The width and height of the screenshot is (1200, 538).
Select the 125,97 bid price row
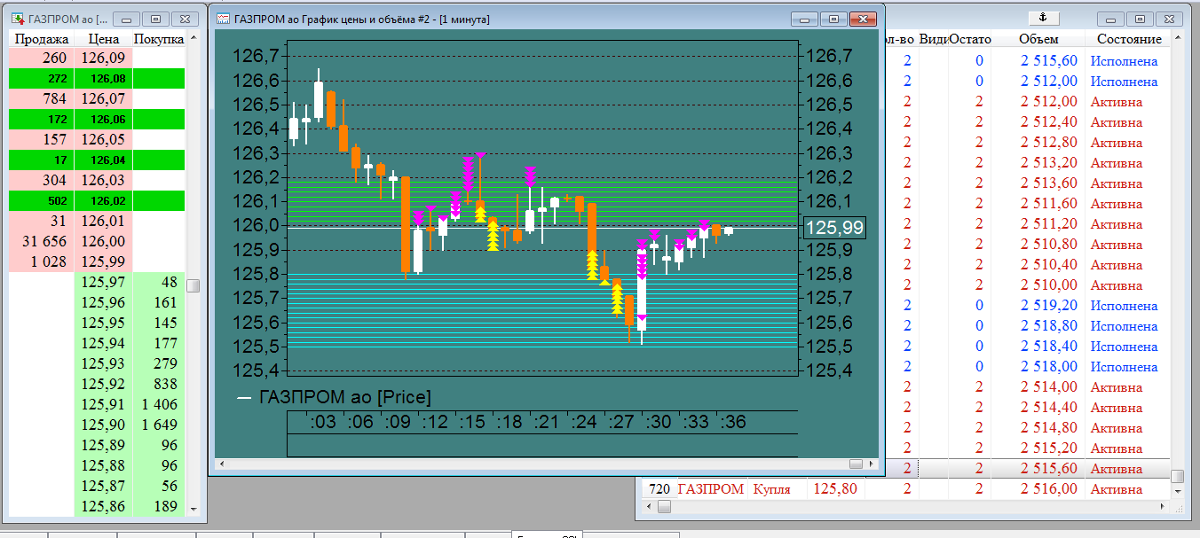pyautogui.click(x=97, y=283)
